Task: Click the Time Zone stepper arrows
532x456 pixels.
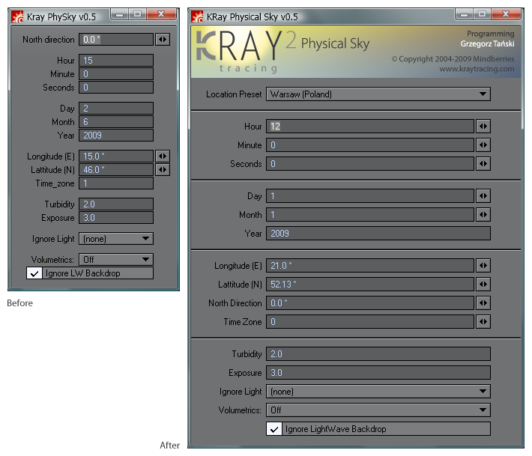Action: pos(483,322)
